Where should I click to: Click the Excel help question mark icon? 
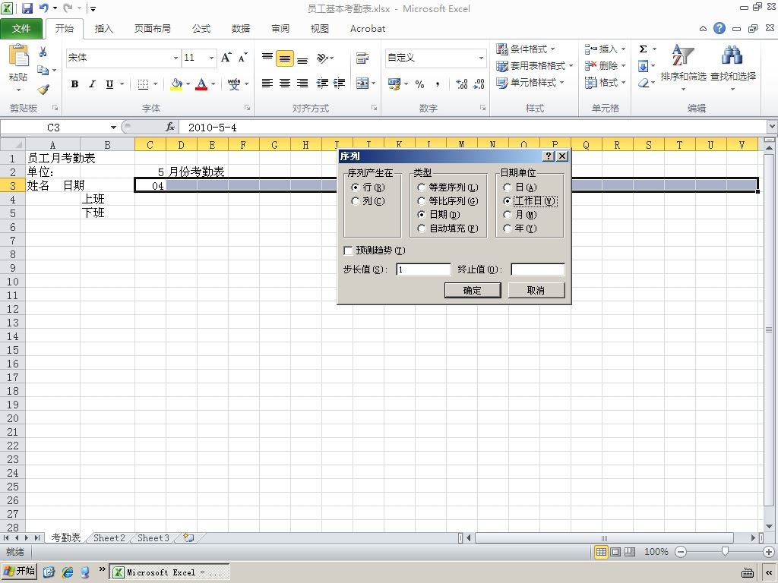(719, 28)
